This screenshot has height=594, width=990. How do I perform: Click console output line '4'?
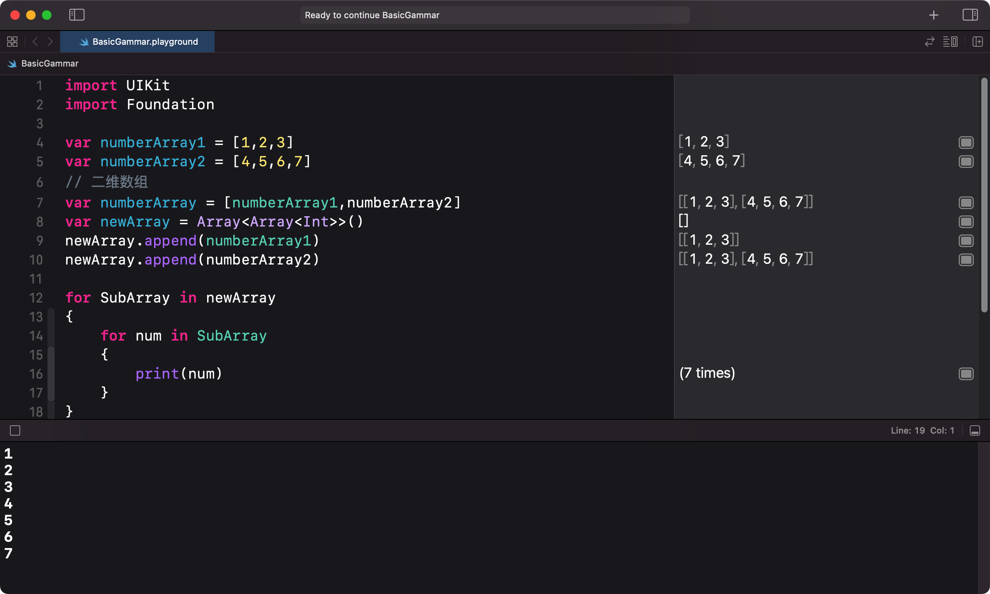(x=8, y=503)
